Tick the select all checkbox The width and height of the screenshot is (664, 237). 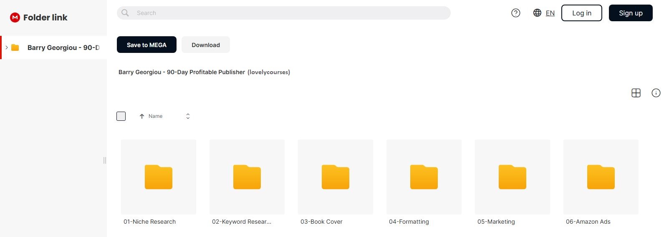click(x=121, y=116)
